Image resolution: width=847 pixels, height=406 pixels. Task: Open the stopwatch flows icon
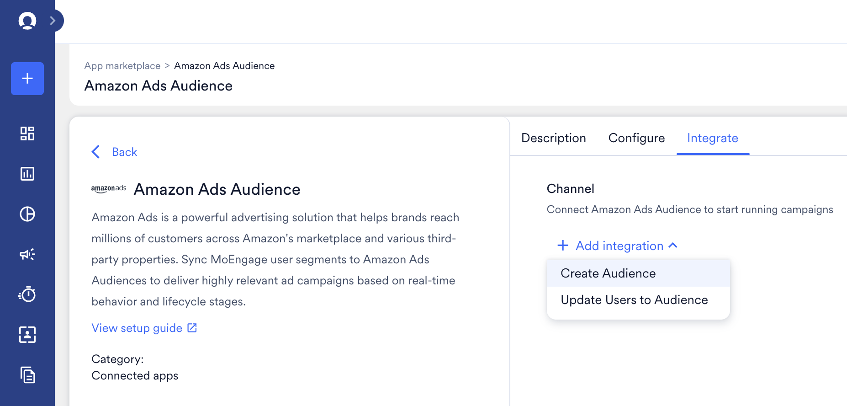[27, 294]
